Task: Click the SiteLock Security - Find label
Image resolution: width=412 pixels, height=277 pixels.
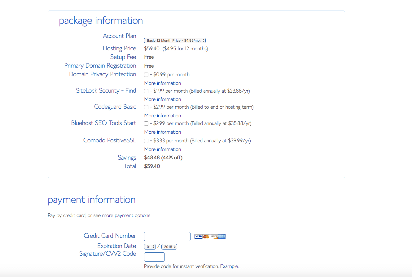Action: [x=106, y=90]
